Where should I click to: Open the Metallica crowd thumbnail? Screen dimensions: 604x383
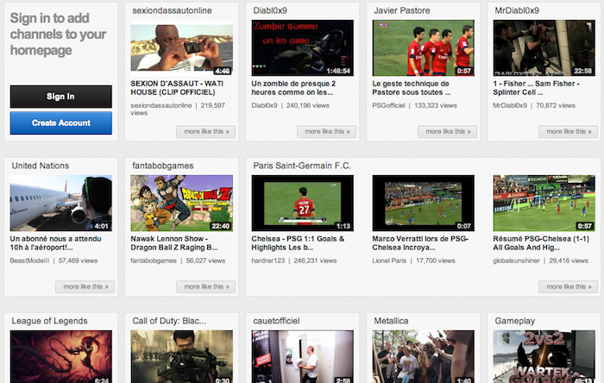click(424, 356)
